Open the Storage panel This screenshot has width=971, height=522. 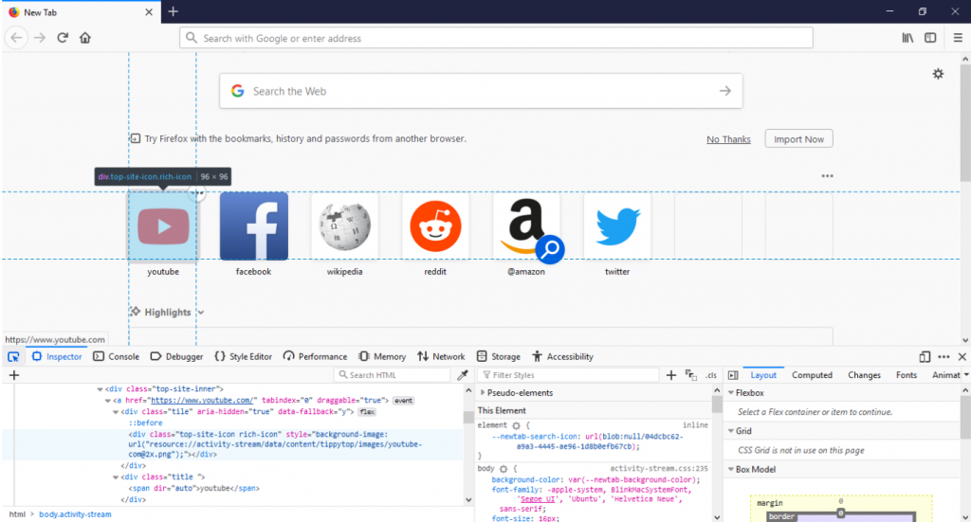(x=499, y=357)
